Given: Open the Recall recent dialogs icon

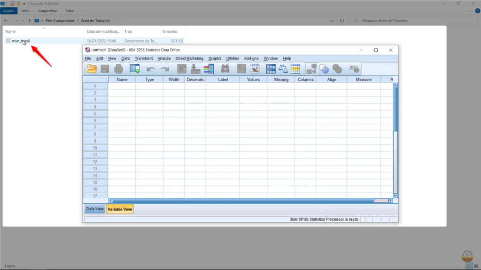Looking at the screenshot, I should click(135, 69).
